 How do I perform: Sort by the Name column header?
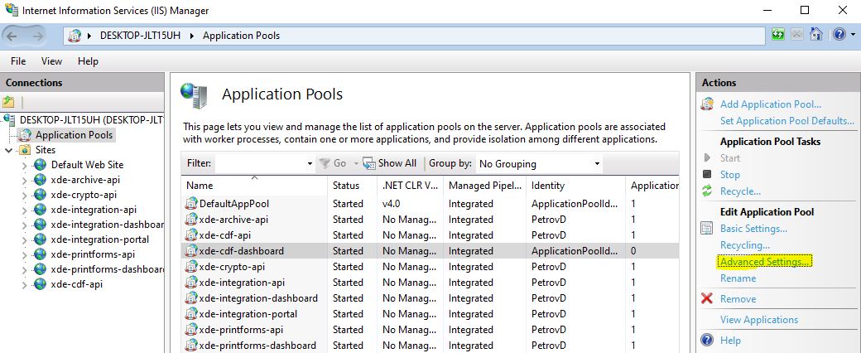click(254, 186)
